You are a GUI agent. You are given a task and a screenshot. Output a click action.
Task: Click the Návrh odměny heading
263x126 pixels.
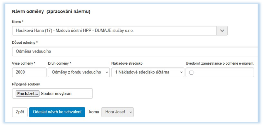coord(51,12)
